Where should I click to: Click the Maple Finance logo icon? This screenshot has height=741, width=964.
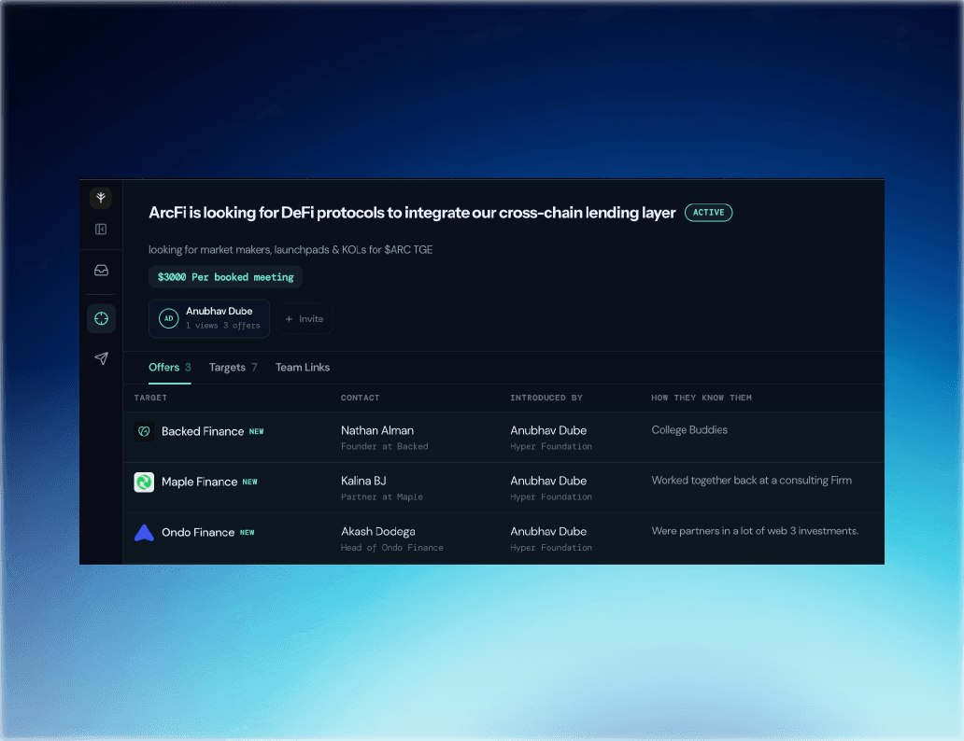tap(144, 482)
